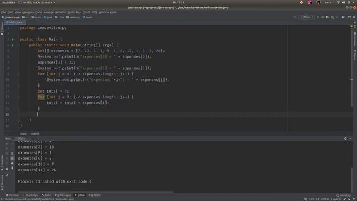Screen dimensions: 357x201
Task: Toggle soft-wrap icon in Run panel
Action: [x=12, y=154]
